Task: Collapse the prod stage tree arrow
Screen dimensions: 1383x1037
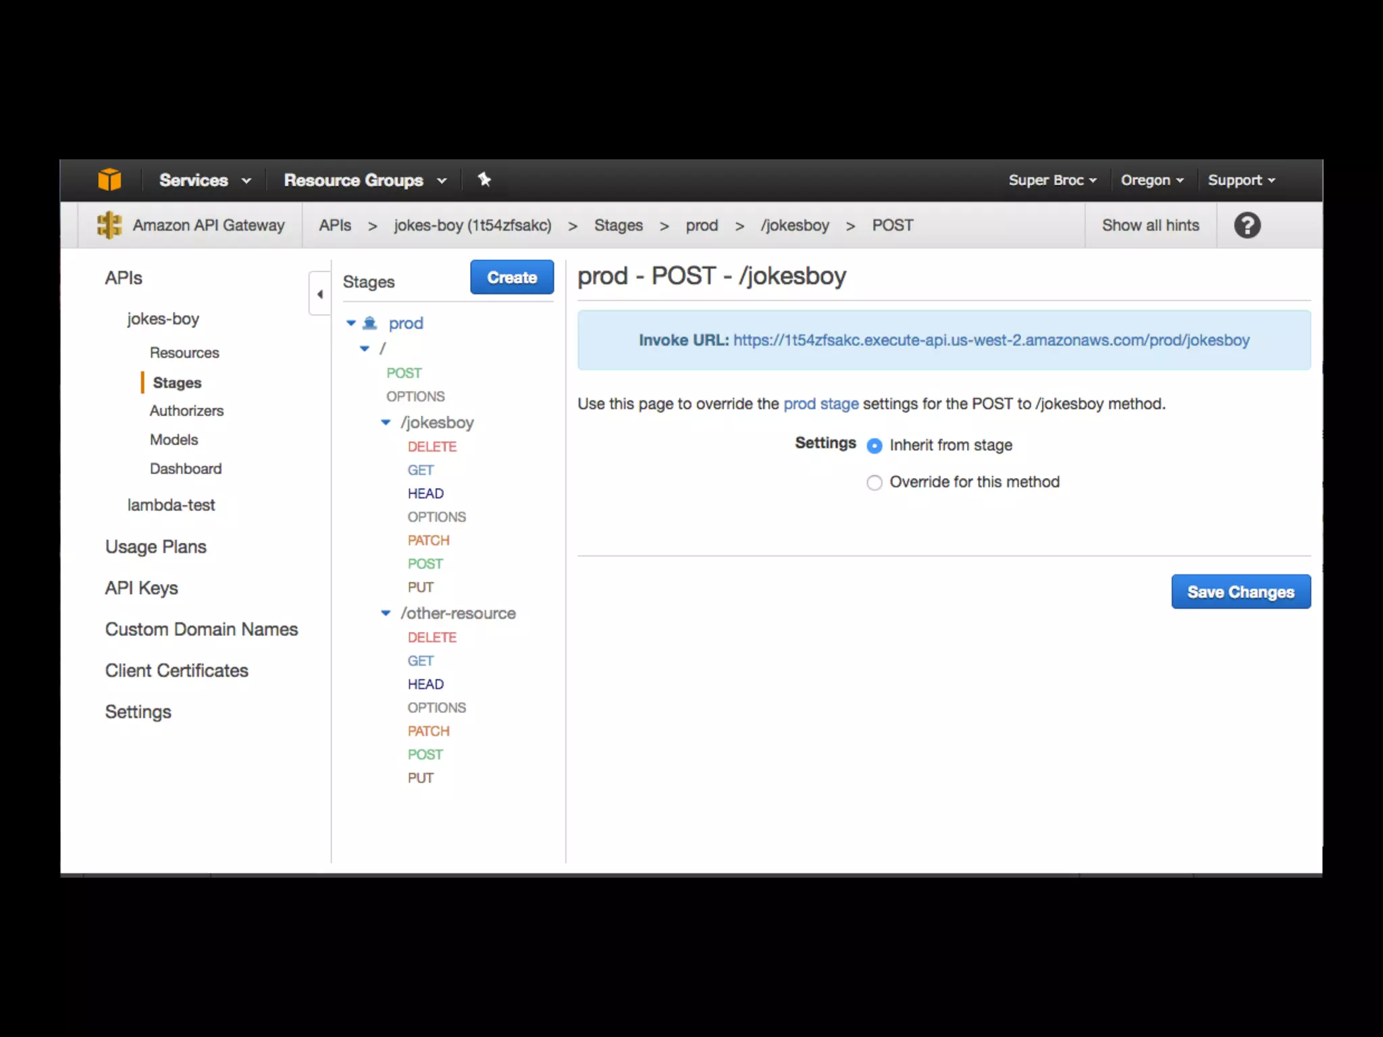Action: coord(351,323)
